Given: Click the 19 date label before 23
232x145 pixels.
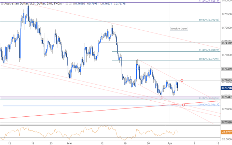Looking at the screenshot, I should 33,143.
